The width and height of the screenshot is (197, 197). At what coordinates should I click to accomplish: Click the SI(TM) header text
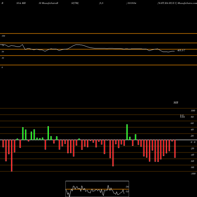click(x=75, y=3)
